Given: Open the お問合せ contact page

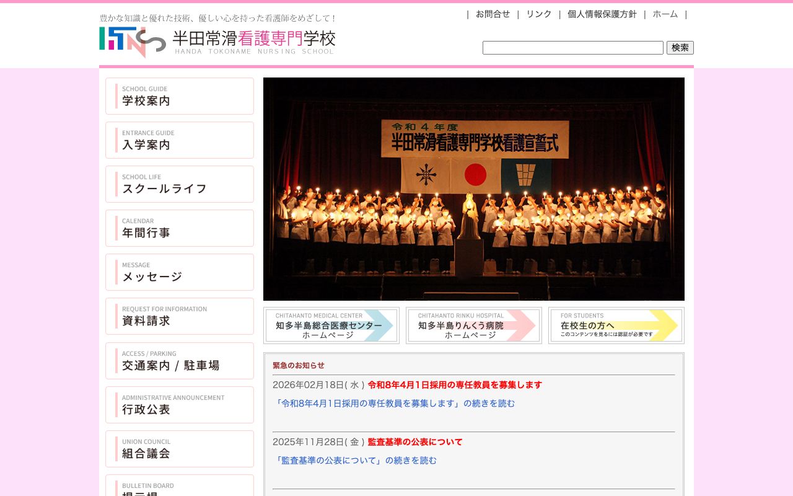Looking at the screenshot, I should (x=493, y=14).
